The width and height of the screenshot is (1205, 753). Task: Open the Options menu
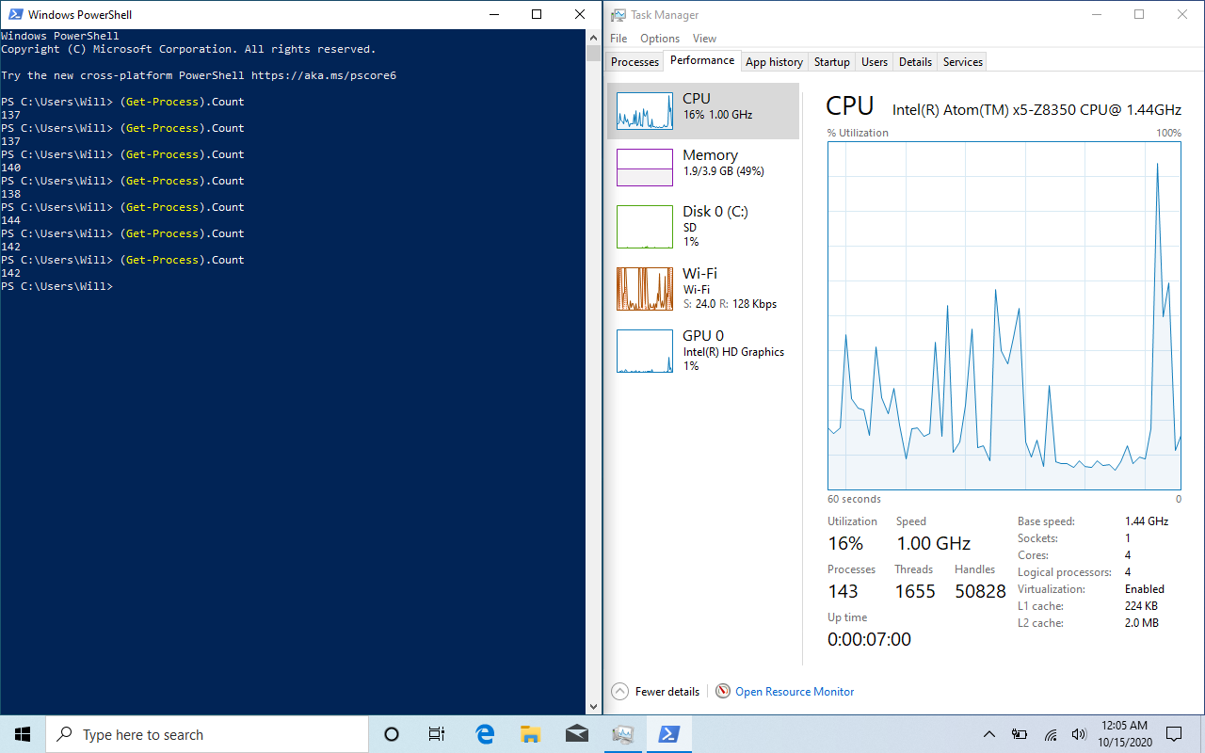pyautogui.click(x=659, y=39)
